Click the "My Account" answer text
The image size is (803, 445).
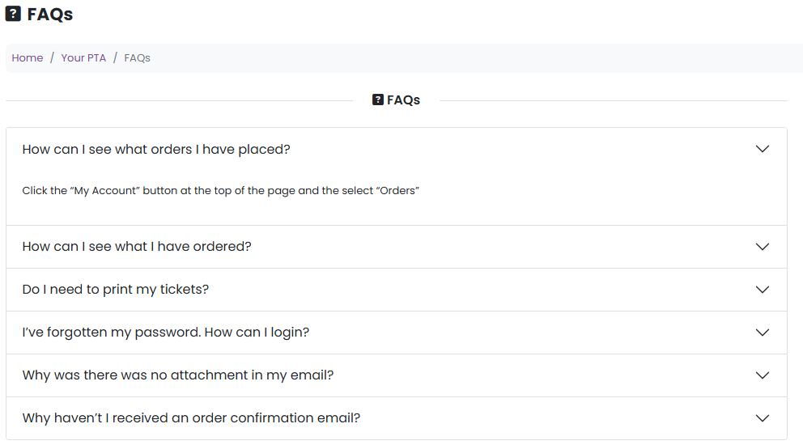tap(220, 192)
